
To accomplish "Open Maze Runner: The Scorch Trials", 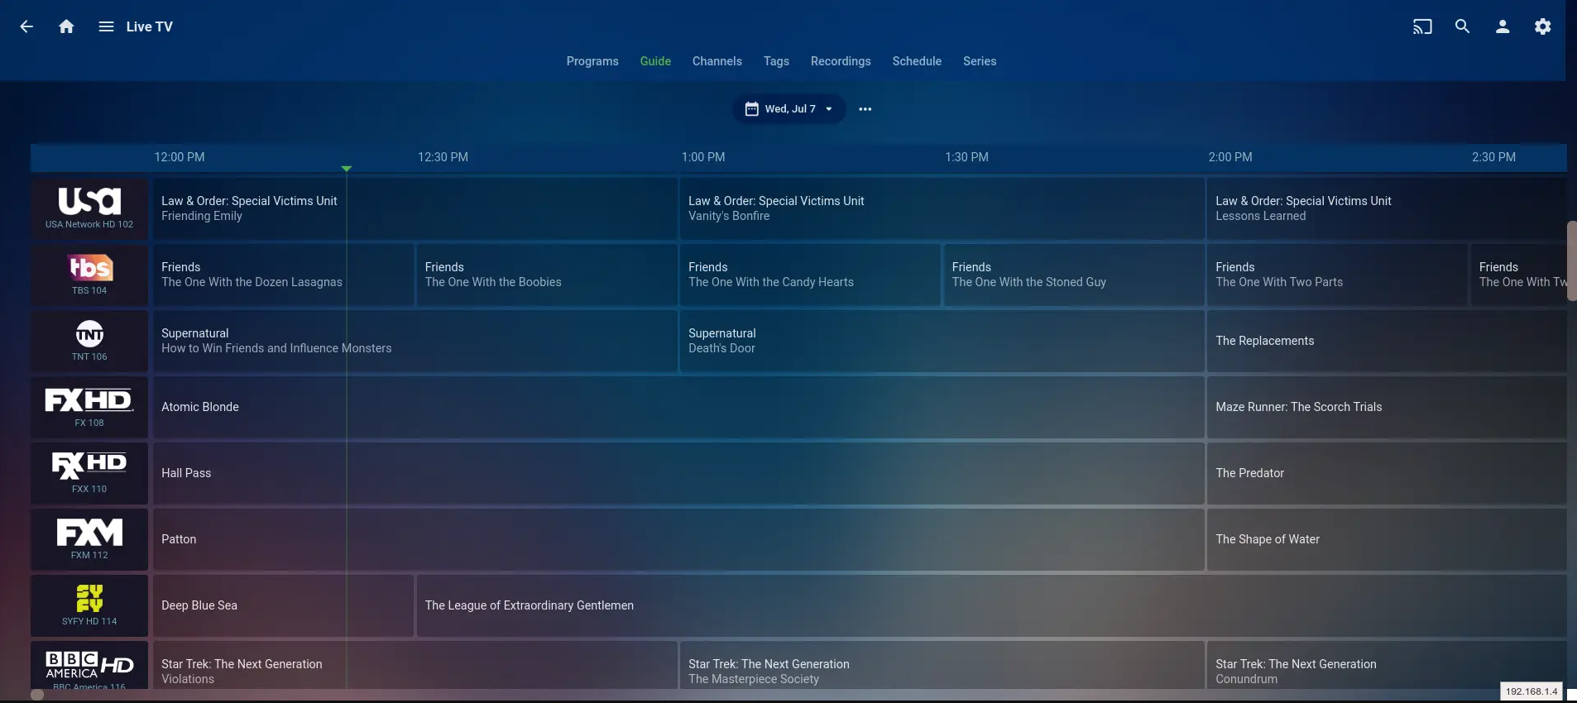I will coord(1387,408).
